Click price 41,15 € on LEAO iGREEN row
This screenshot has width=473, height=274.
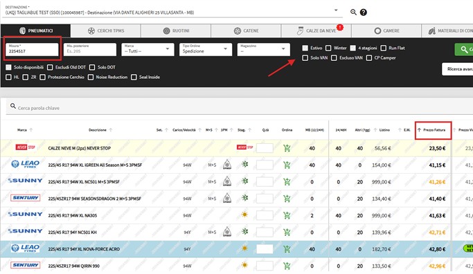click(x=437, y=165)
